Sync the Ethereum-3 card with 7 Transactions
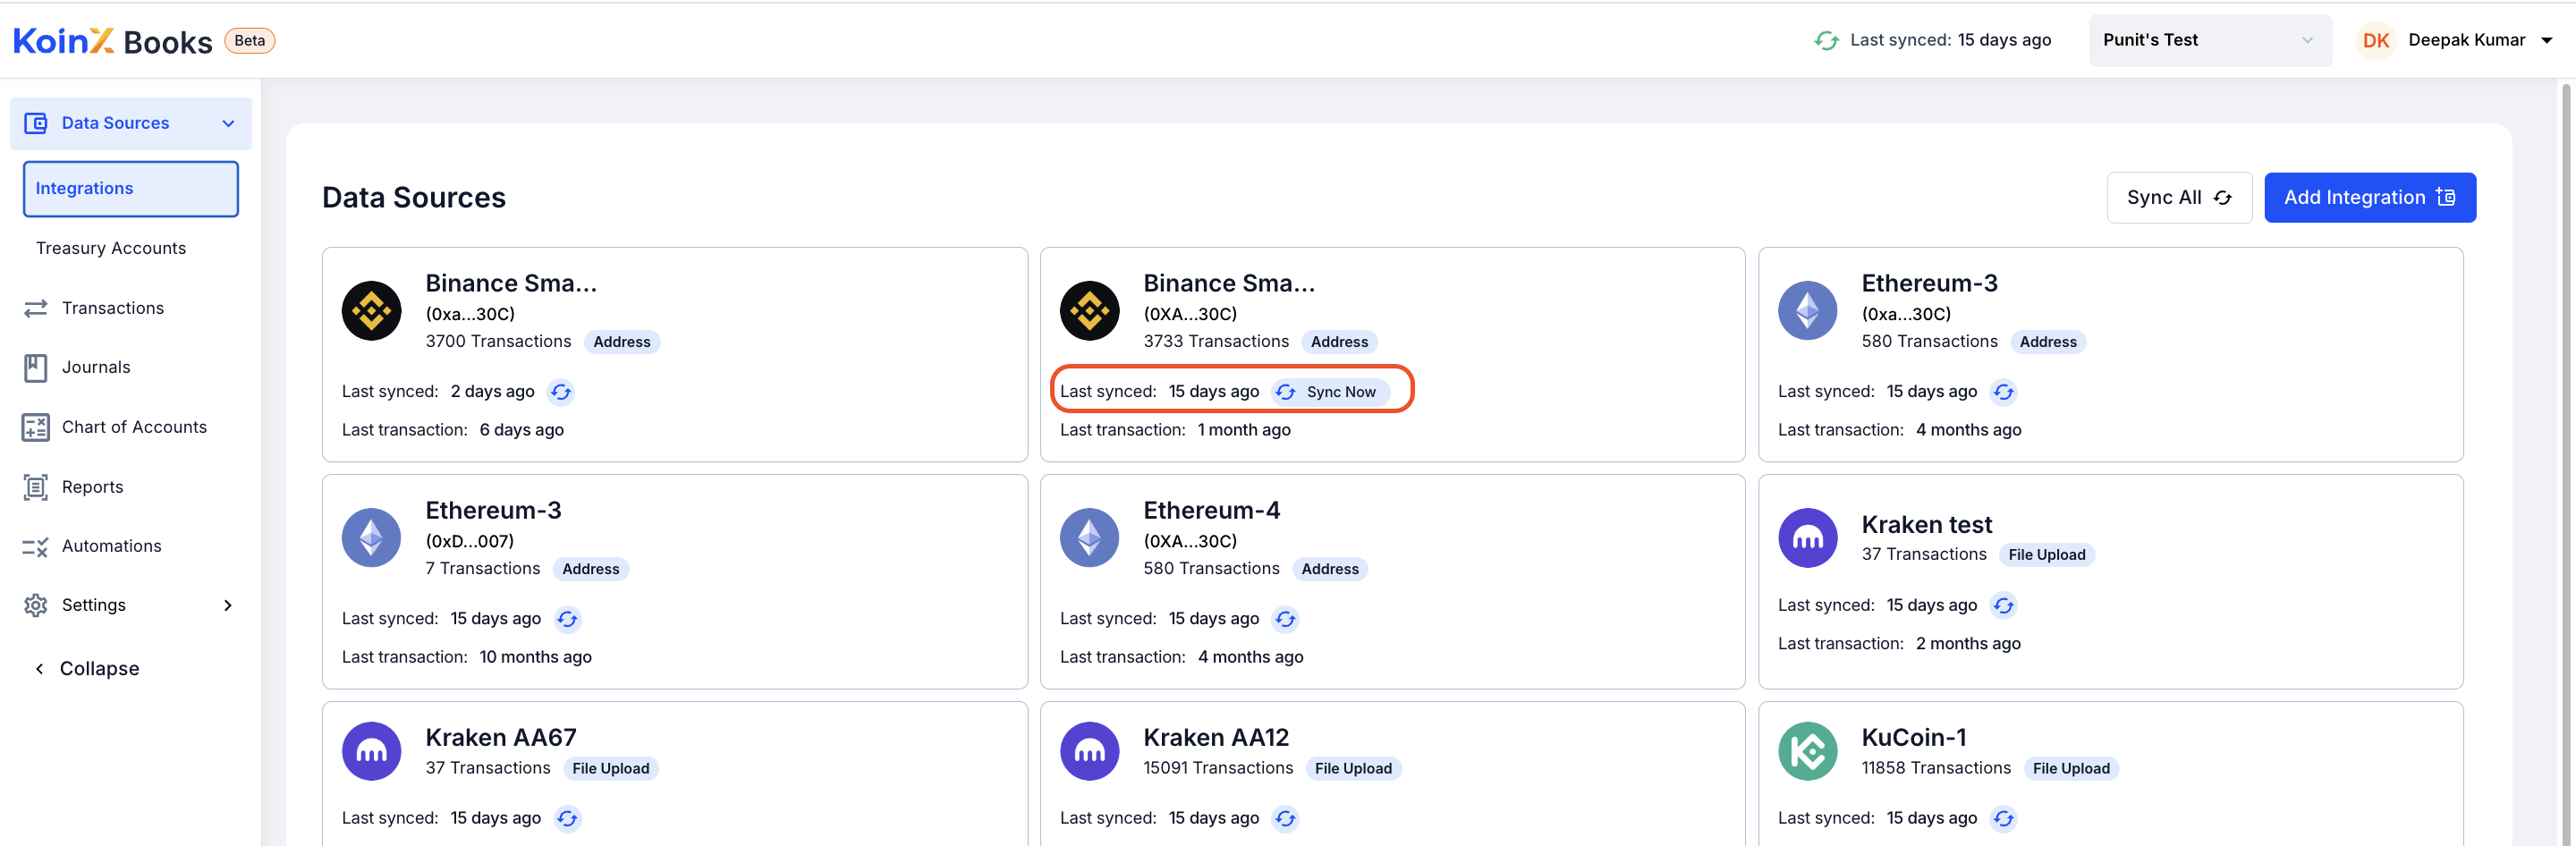2576x846 pixels. pyautogui.click(x=567, y=619)
